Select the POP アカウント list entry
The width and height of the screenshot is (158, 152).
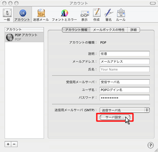(24, 37)
